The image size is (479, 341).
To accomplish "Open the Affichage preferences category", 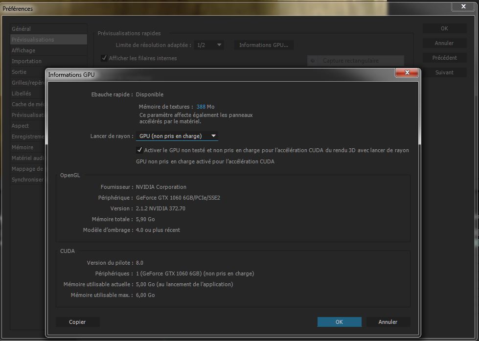I will (23, 50).
